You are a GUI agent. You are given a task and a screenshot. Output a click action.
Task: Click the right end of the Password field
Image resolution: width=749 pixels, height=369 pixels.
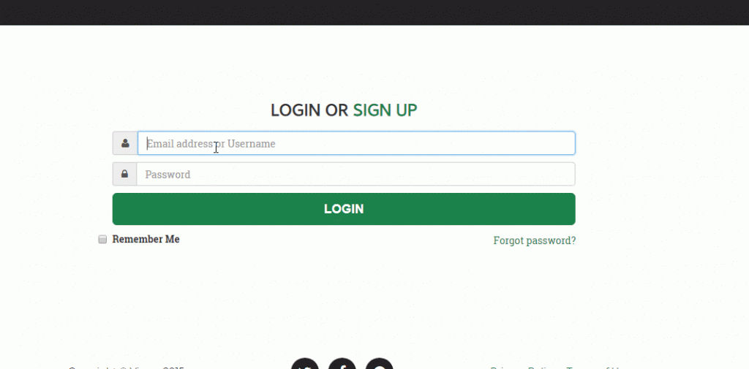point(564,174)
